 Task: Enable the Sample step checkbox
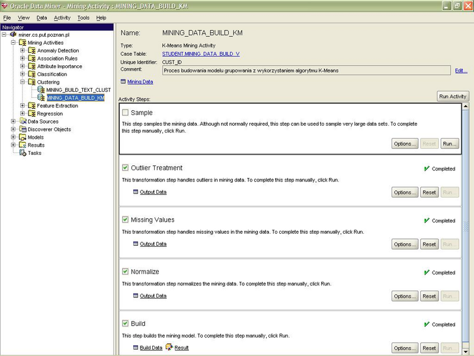[125, 112]
